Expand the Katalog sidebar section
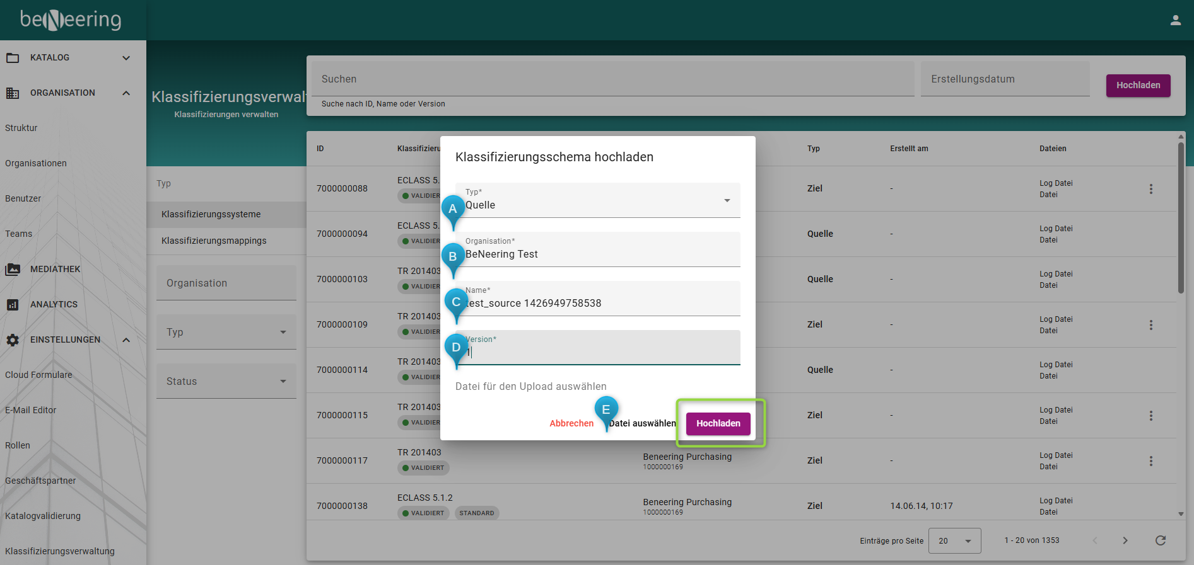 coord(126,58)
